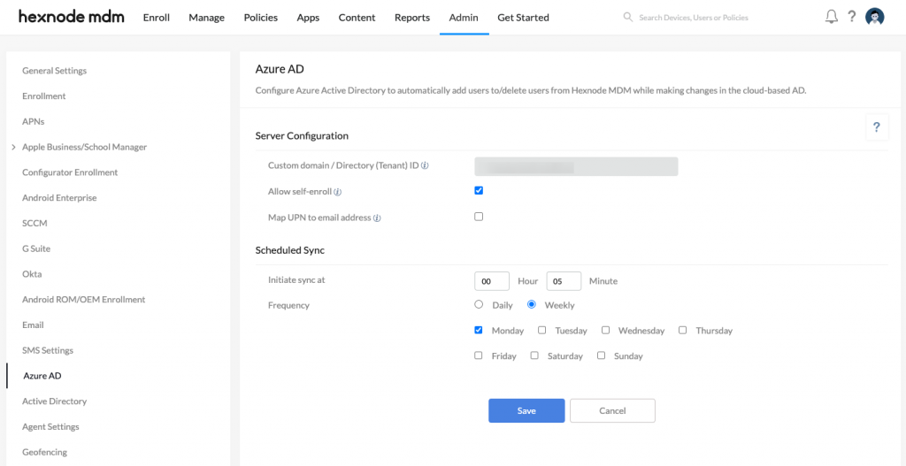Click info icon next to Tenant ID
This screenshot has width=906, height=466.
[425, 165]
